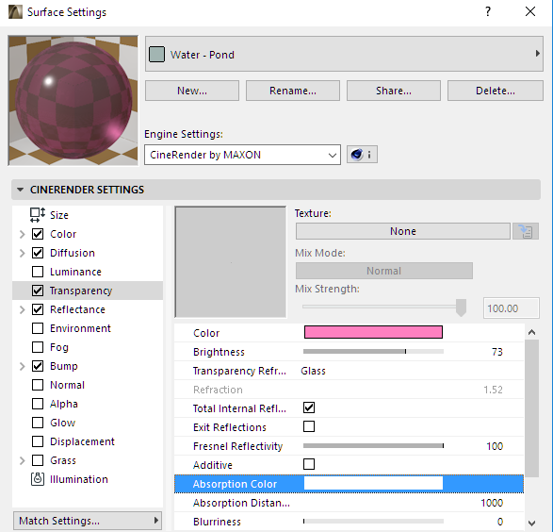Screen dimensions: 553x532
Task: Click the pink Color swatch
Action: click(x=373, y=332)
